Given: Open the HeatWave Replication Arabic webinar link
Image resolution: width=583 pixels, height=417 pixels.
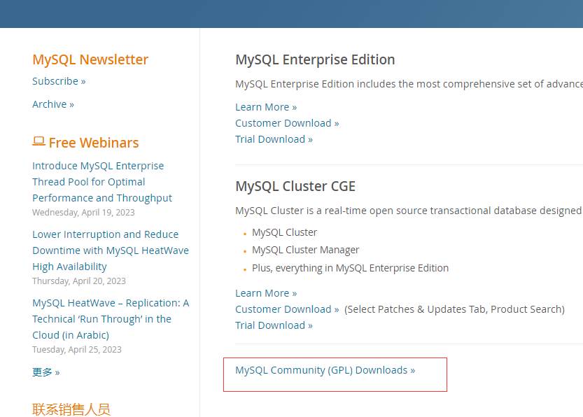Looking at the screenshot, I should point(110,319).
